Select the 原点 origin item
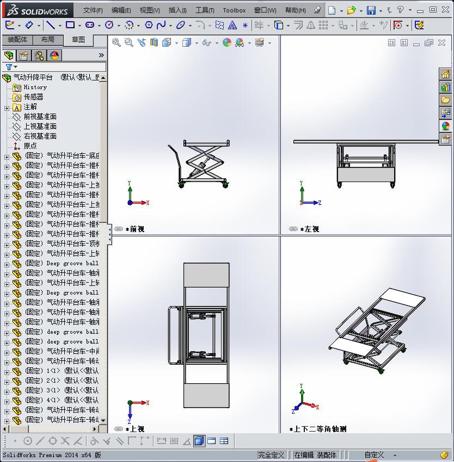This screenshot has height=462, width=454. [x=30, y=146]
